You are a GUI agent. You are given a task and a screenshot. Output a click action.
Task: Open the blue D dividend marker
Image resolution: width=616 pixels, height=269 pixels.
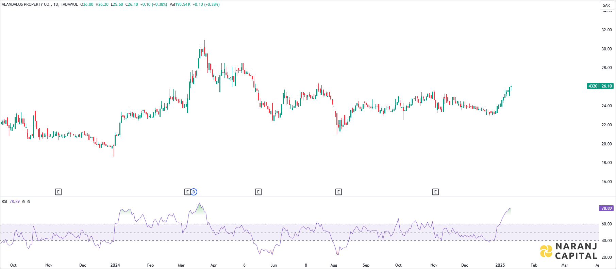(x=194, y=192)
